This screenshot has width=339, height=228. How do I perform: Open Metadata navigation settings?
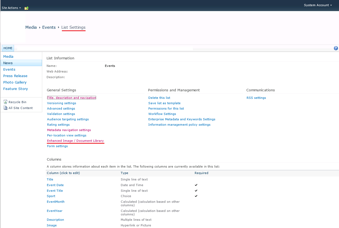point(69,130)
